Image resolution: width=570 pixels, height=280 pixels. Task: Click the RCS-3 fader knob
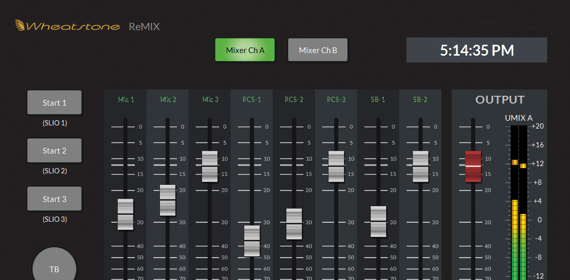336,166
